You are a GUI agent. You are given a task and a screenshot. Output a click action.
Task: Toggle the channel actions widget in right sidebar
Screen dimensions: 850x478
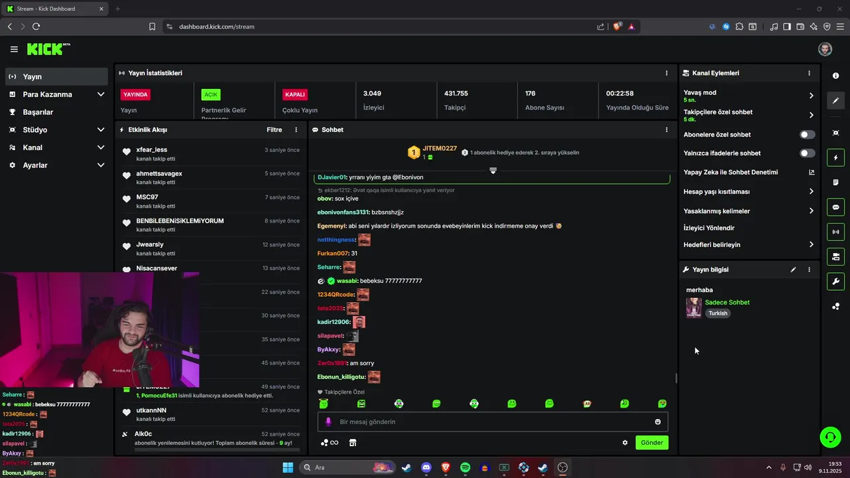[835, 256]
